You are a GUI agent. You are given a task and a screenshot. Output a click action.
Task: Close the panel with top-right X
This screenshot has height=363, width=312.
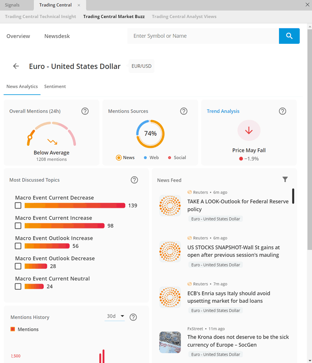[307, 5]
